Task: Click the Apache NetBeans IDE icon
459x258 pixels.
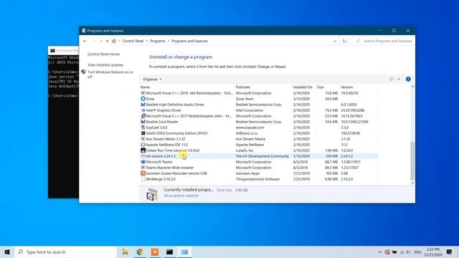Action: (143, 145)
